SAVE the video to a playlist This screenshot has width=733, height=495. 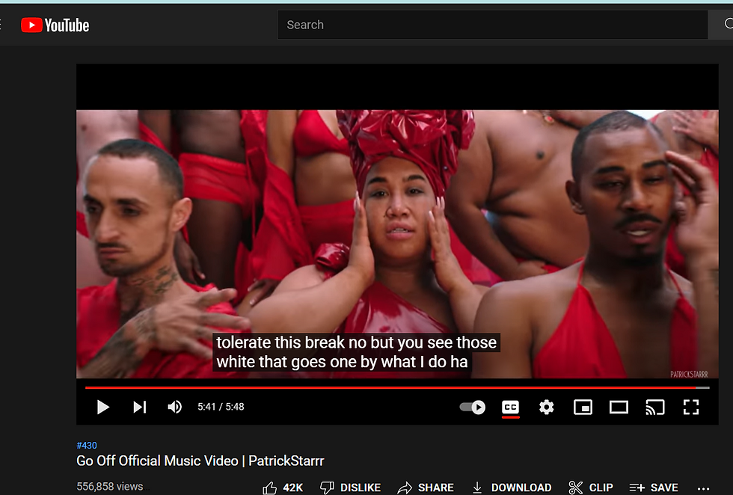click(x=654, y=488)
